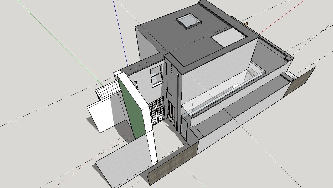Select the ground floor glazed French doors

pyautogui.click(x=157, y=110)
